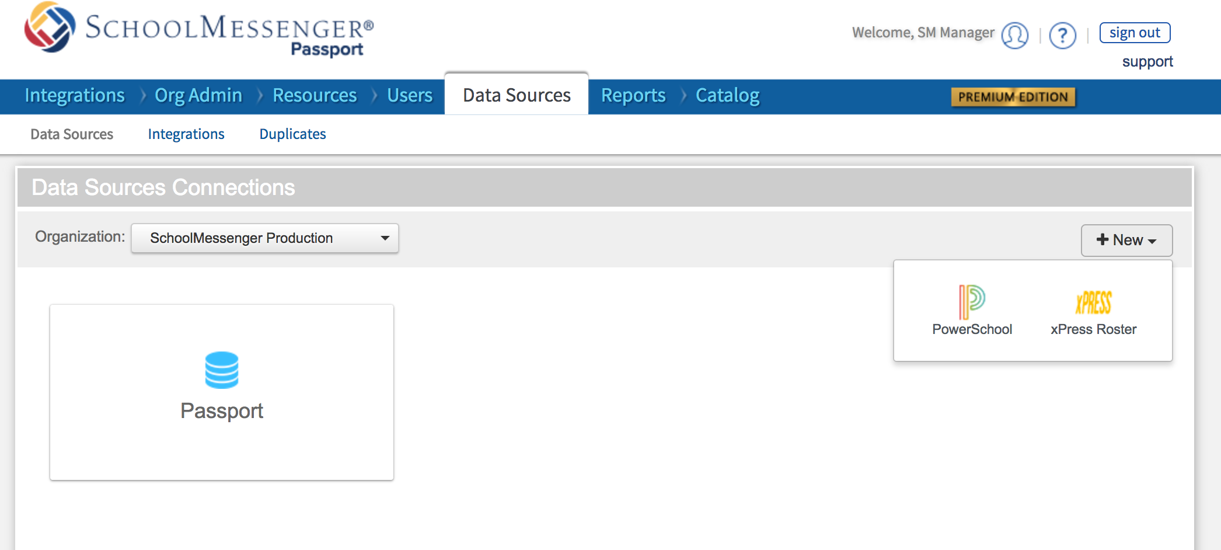Open the Duplicates sub-navigation link
Image resolution: width=1221 pixels, height=550 pixels.
tap(292, 134)
